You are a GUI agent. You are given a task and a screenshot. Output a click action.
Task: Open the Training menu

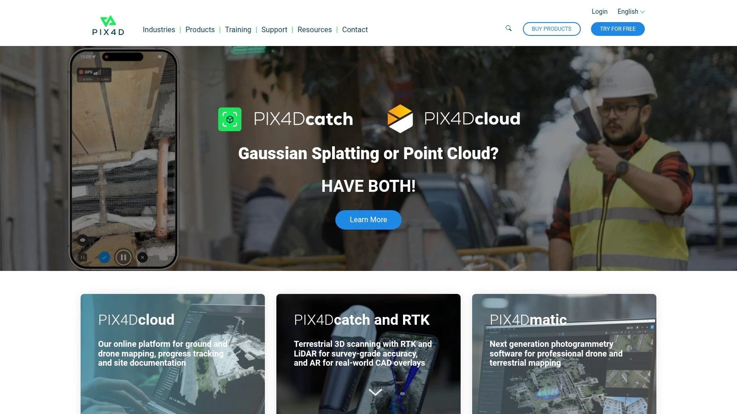[238, 29]
